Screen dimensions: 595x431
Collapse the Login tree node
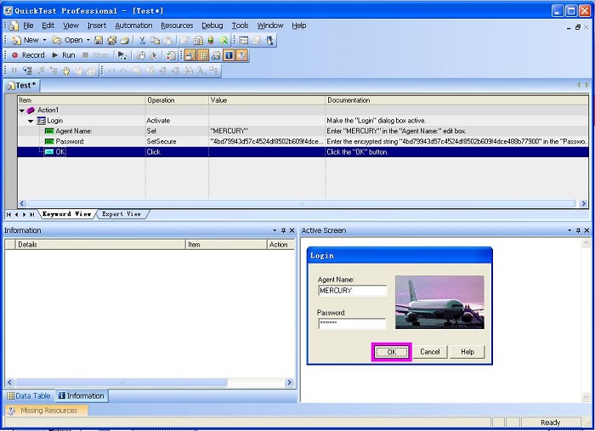(31, 121)
